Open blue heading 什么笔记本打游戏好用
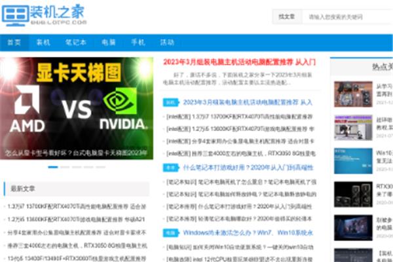 248,168
